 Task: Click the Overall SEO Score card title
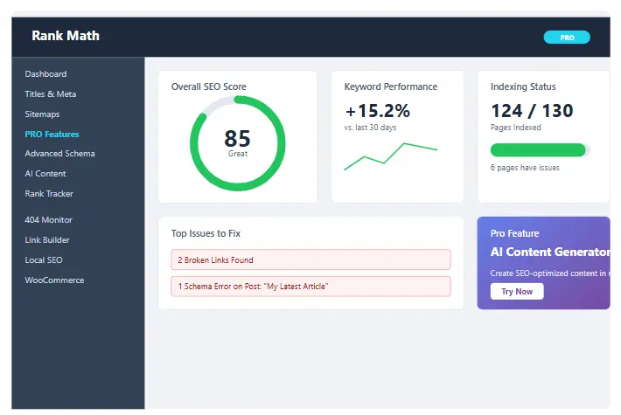pos(209,86)
